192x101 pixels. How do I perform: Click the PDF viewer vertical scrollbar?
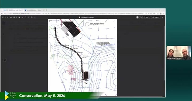[x=165, y=53]
